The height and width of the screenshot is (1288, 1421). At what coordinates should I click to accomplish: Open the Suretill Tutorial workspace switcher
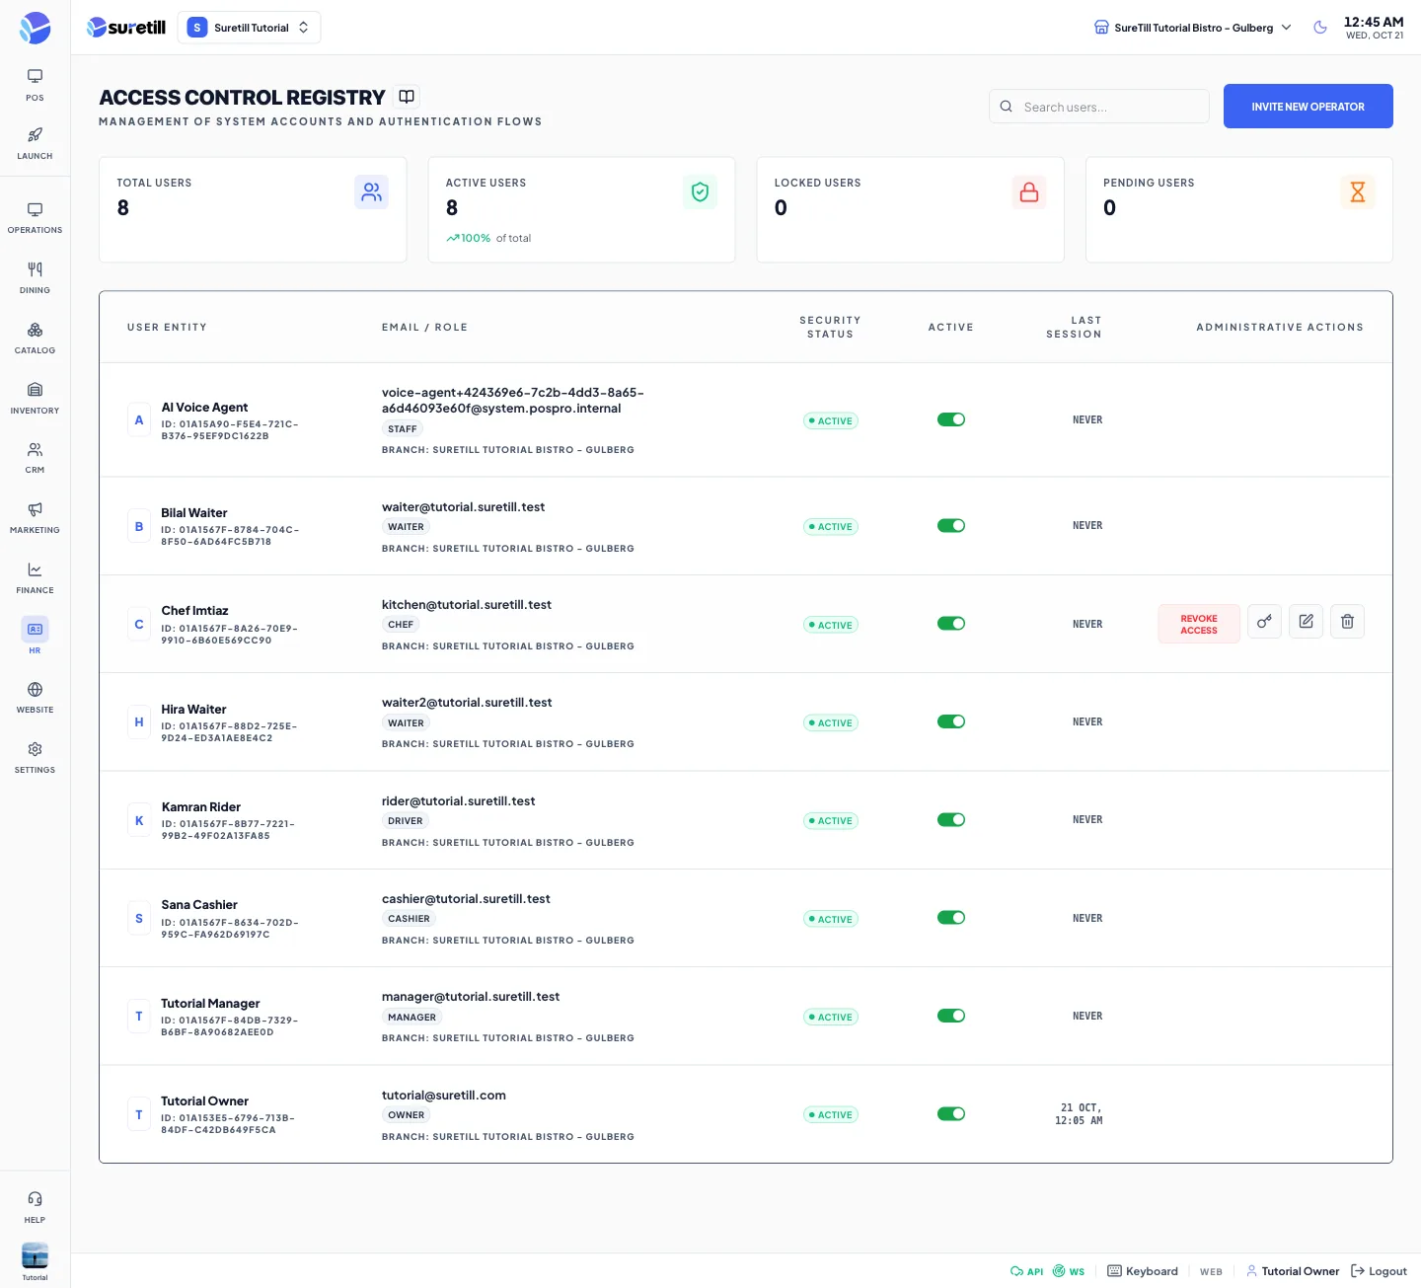[249, 28]
